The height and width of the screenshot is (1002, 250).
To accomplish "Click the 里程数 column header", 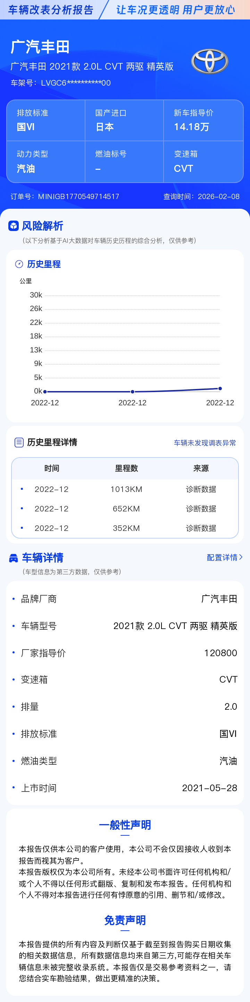I will (x=126, y=468).
